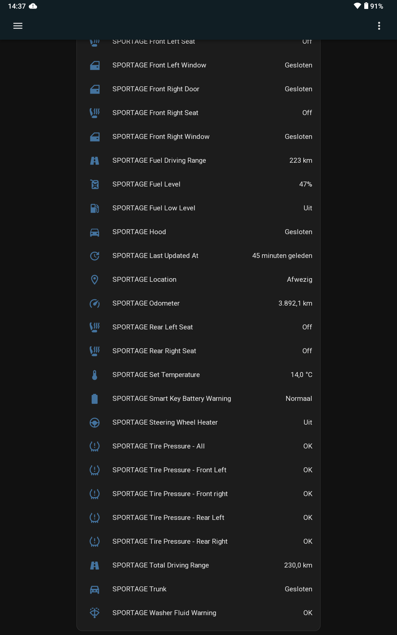Click the SPORTAGE Hood Gesloten state
The width and height of the screenshot is (397, 635).
coord(298,232)
